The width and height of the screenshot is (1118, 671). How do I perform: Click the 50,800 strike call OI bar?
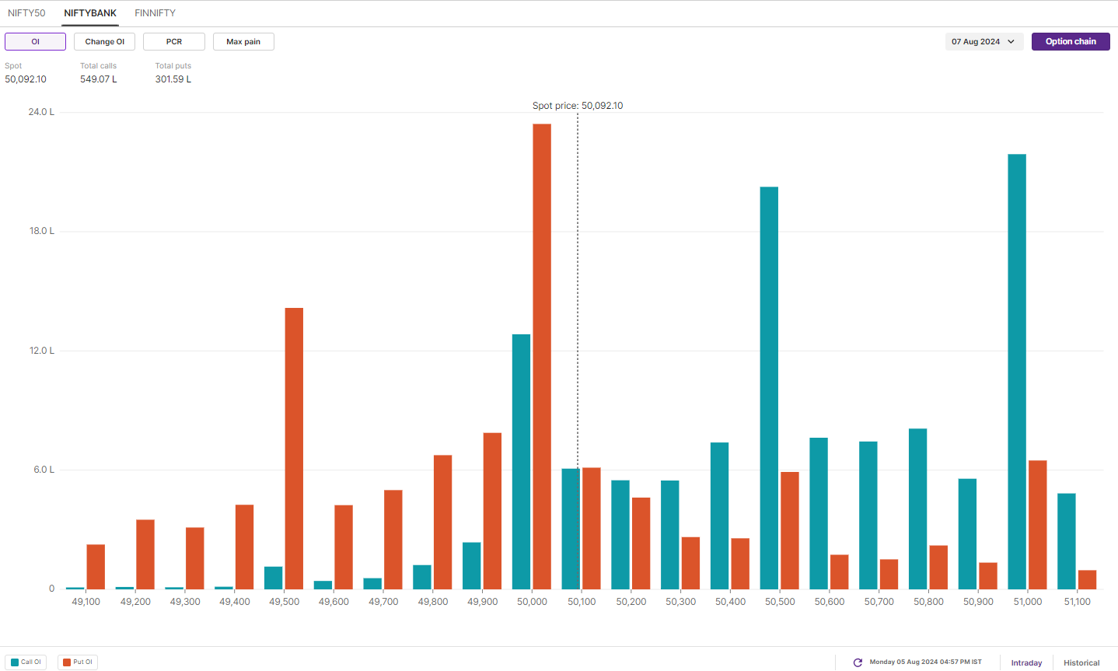(917, 508)
